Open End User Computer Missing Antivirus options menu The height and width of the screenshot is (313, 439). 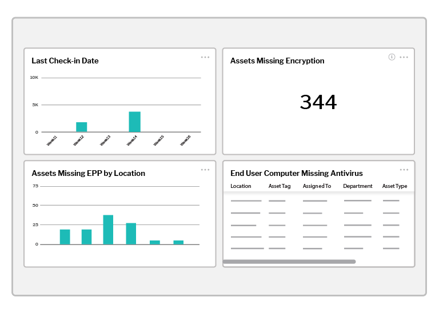click(404, 170)
